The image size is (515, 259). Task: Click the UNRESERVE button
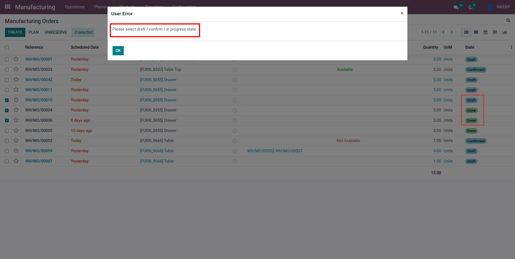56,32
